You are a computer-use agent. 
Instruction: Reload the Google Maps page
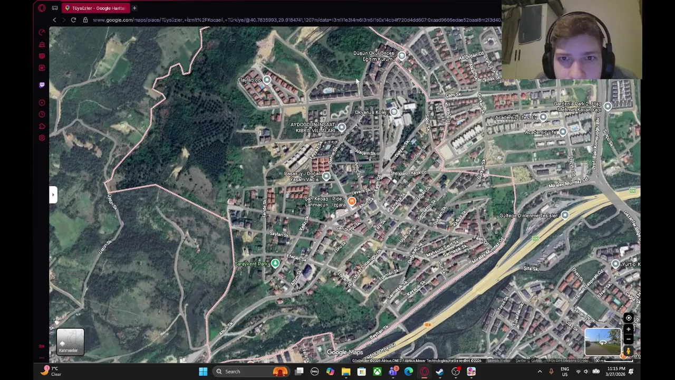[x=73, y=20]
